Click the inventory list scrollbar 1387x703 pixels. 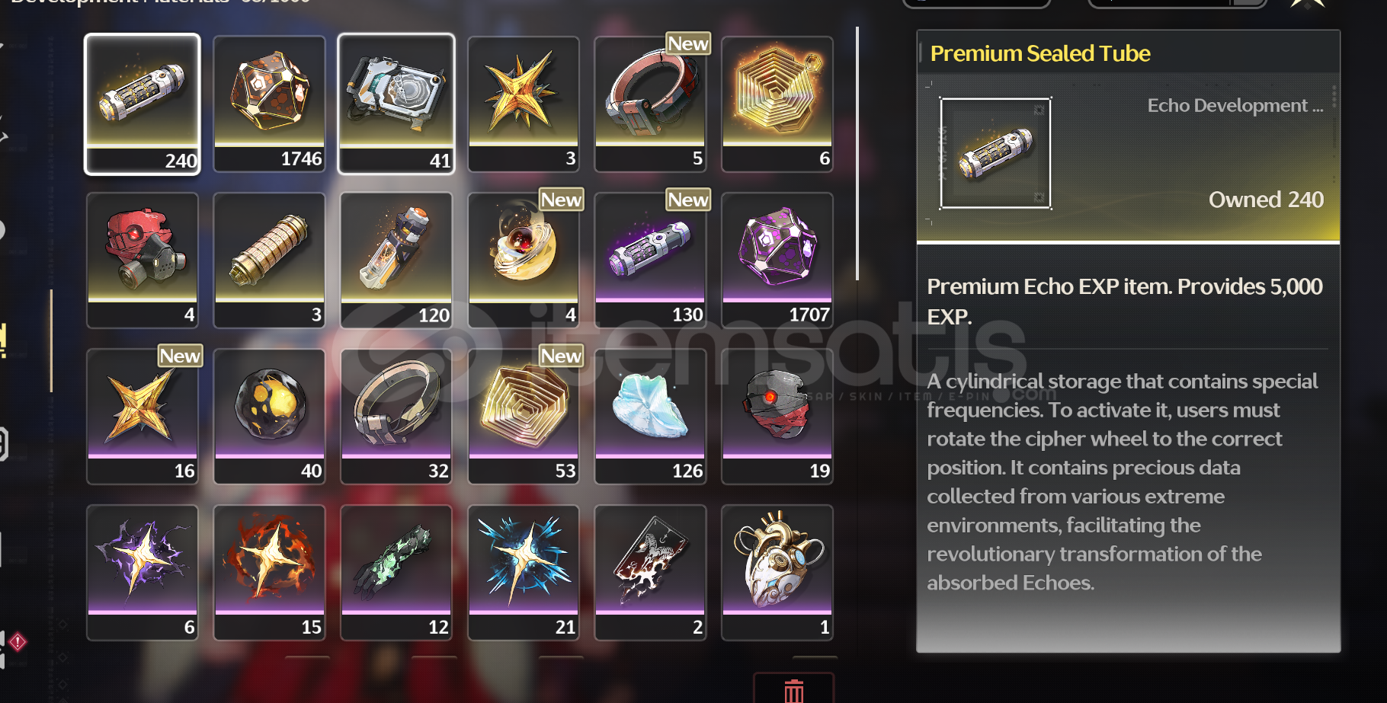857,154
